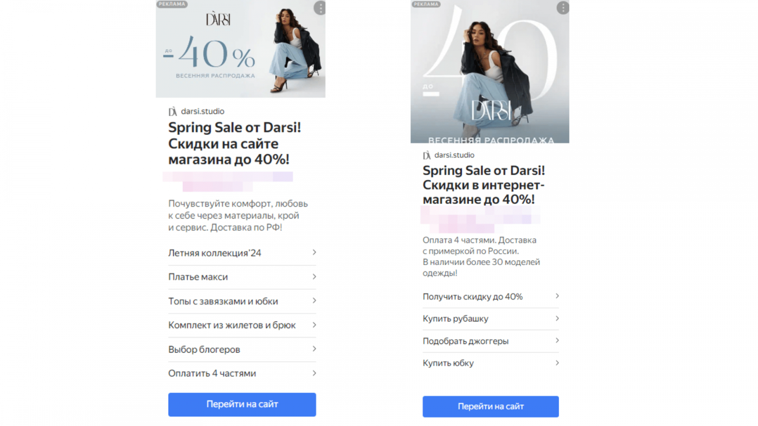Expand the Получить скидку до 40% chevron
Viewport: 758px width, 426px height.
pos(557,296)
